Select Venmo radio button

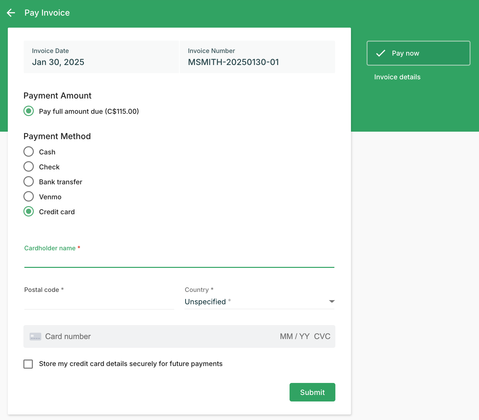[x=29, y=196]
